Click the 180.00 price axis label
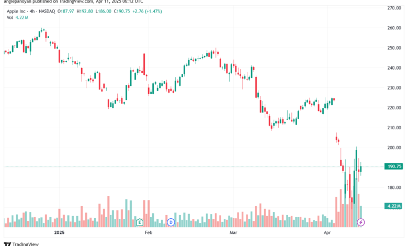 coord(394,188)
